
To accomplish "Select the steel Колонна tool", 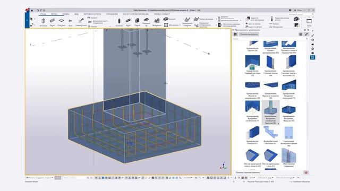I will [x=43, y=22].
